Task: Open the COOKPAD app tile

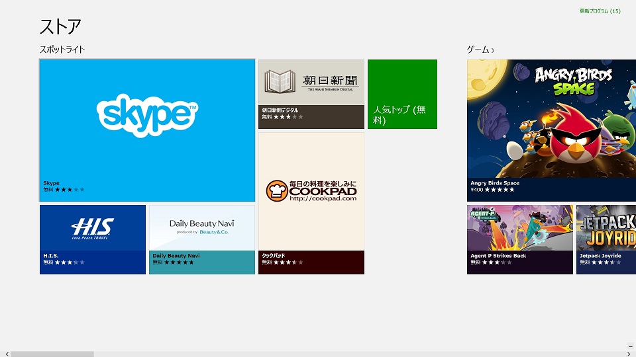Action: pyautogui.click(x=311, y=192)
